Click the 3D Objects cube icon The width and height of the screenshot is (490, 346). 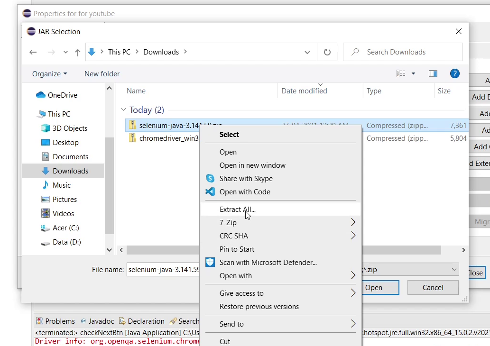[46, 128]
